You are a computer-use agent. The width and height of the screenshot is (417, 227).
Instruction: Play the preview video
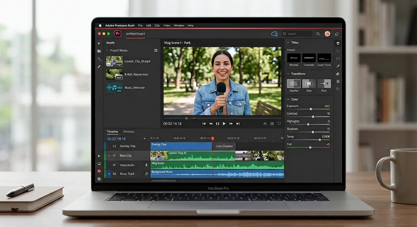224,124
